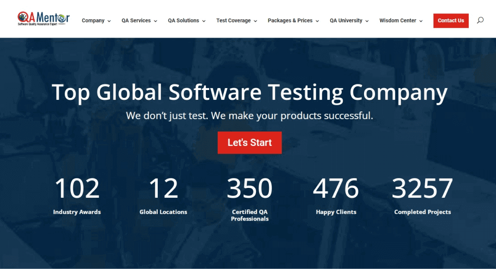This screenshot has height=269, width=496.
Task: Click the Top Global Software Testing Company heading
Action: pyautogui.click(x=249, y=93)
